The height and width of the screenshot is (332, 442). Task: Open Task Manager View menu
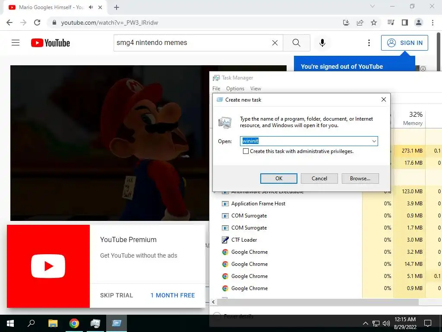(256, 89)
